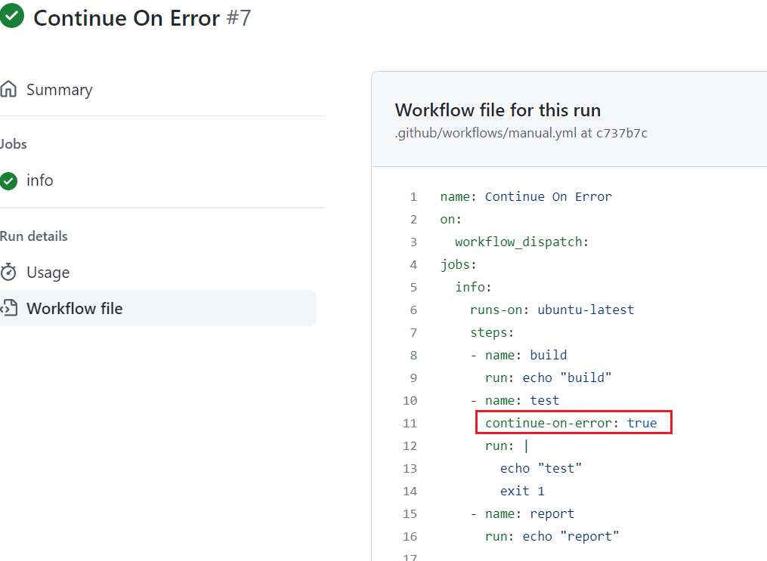The height and width of the screenshot is (561, 767).
Task: Click line number 11 in the workflow file
Action: (410, 423)
